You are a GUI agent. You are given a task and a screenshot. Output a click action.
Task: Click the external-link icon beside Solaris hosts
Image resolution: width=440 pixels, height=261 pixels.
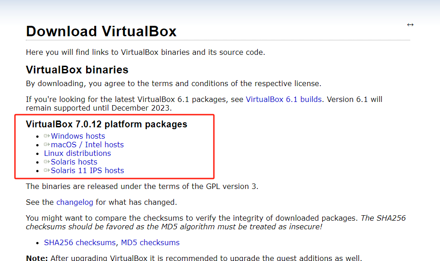tap(47, 162)
